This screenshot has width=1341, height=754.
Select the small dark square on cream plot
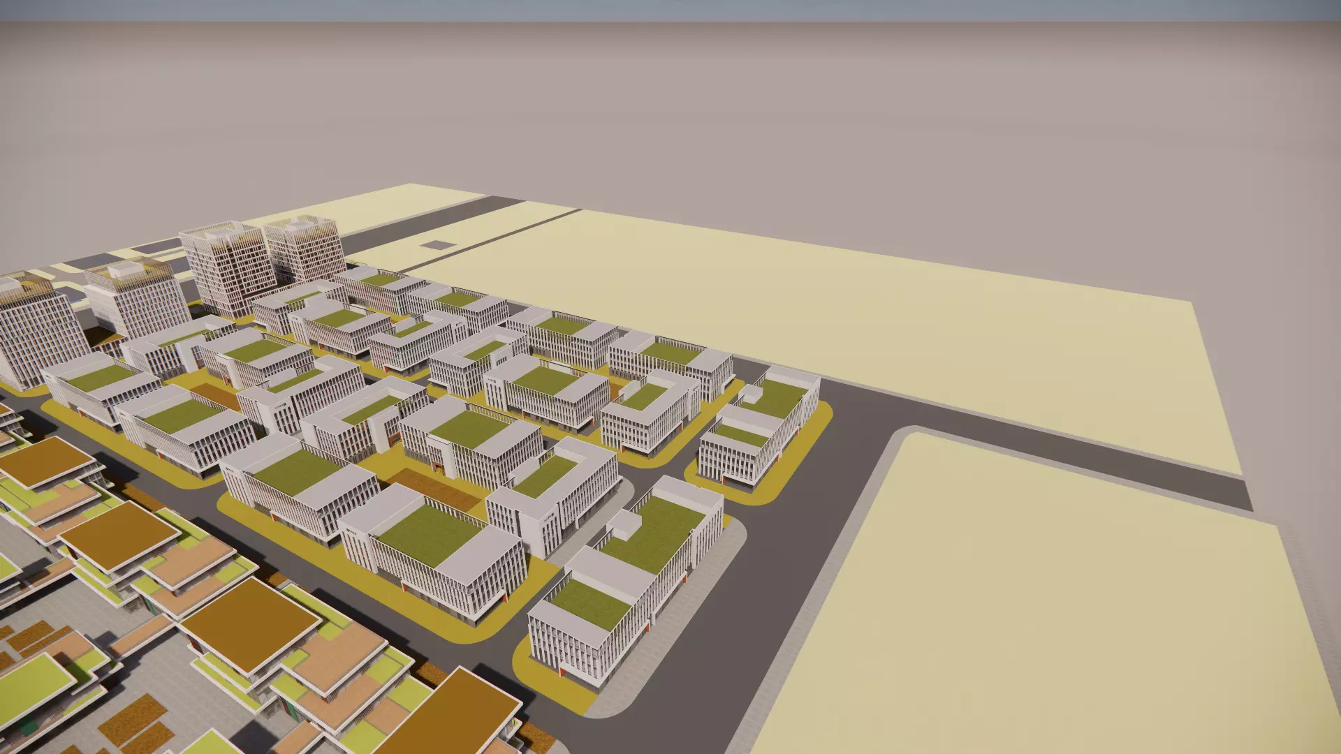point(437,245)
